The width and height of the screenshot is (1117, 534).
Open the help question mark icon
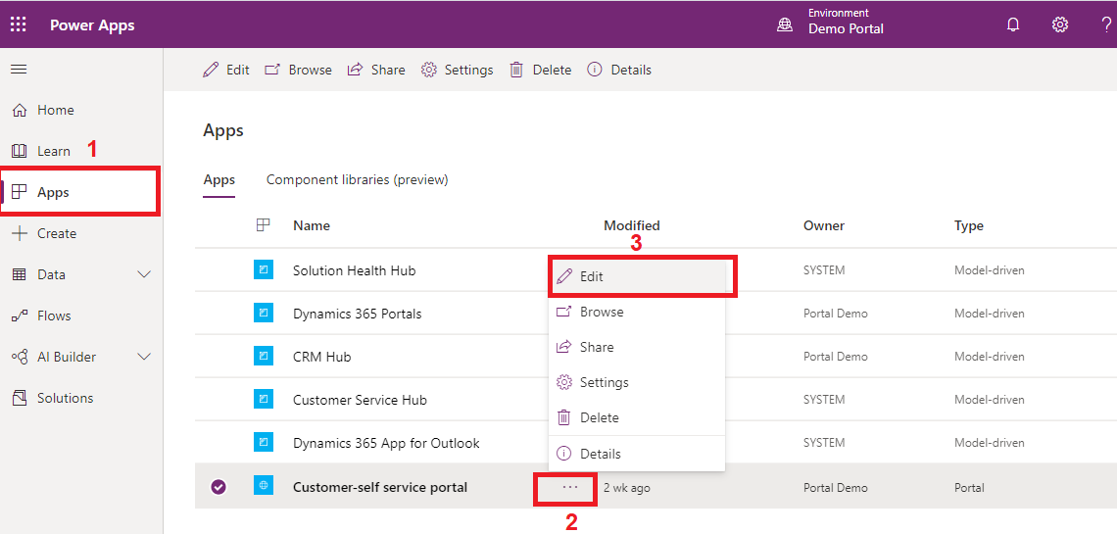1106,24
